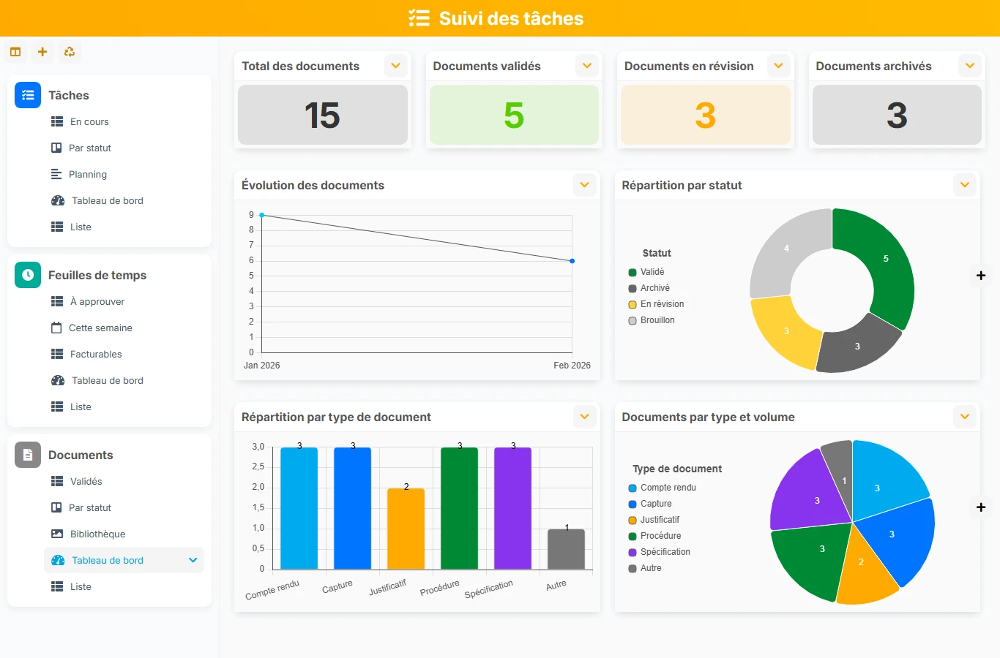Image resolution: width=1000 pixels, height=658 pixels.
Task: Open Documents en révision card dropdown
Action: 778,66
